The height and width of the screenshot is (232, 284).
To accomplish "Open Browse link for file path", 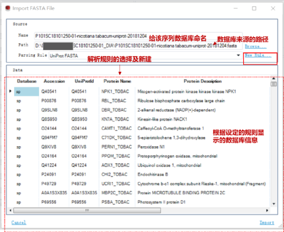I will (x=255, y=46).
